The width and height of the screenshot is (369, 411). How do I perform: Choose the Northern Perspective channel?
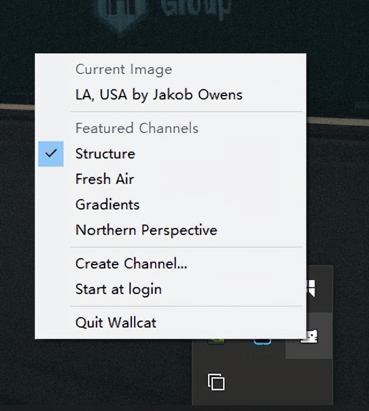pos(146,230)
